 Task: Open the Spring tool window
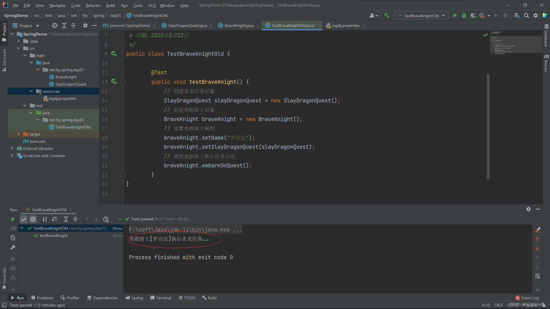pyautogui.click(x=134, y=298)
